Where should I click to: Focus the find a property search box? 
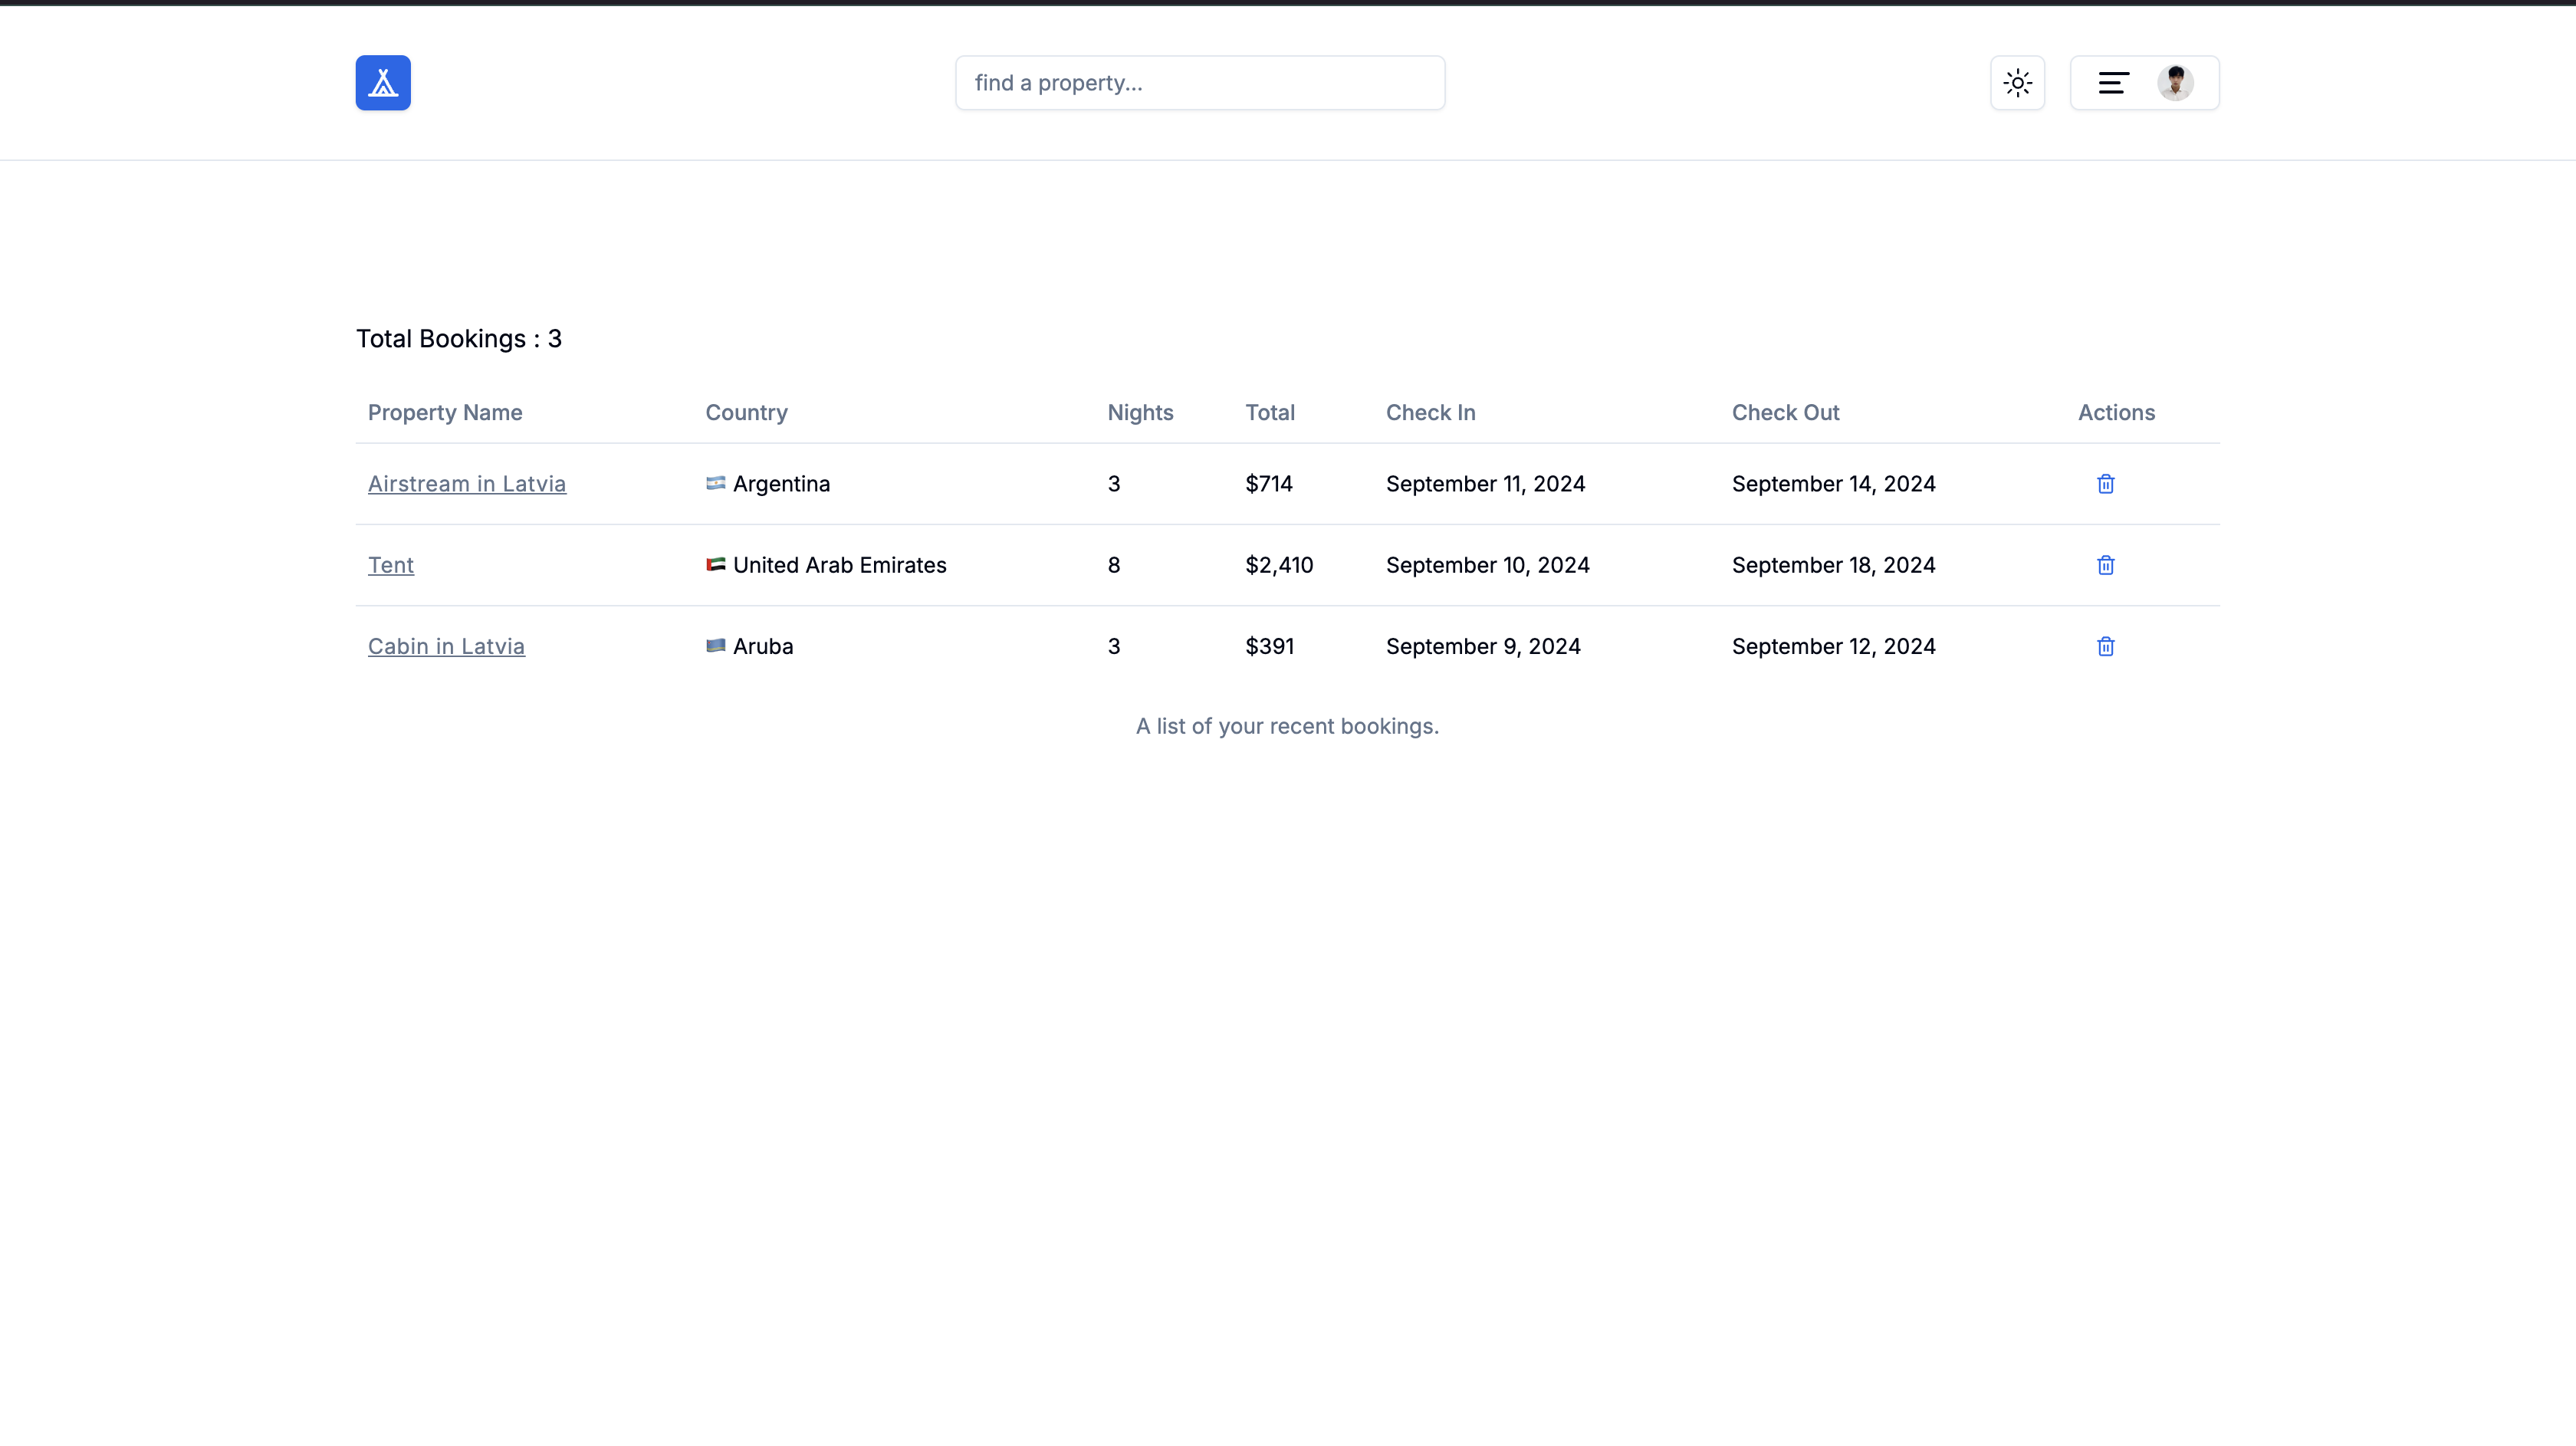pos(1199,83)
